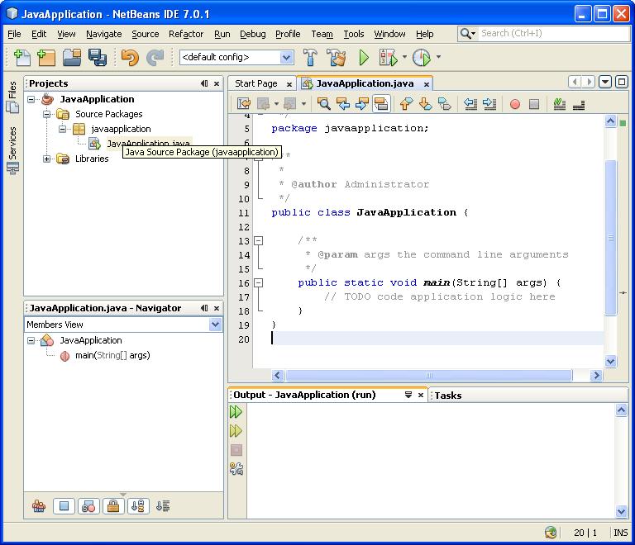This screenshot has height=545, width=635.
Task: Switch to the Start Page tab
Action: pos(256,83)
